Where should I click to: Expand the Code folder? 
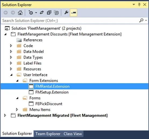11,46
